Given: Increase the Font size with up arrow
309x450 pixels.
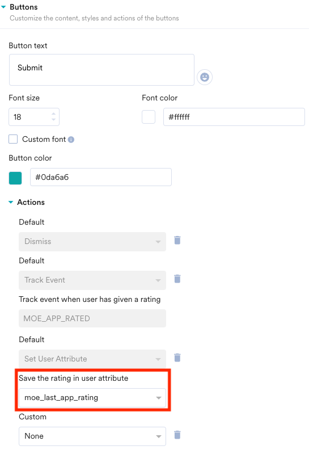Looking at the screenshot, I should tap(54, 114).
